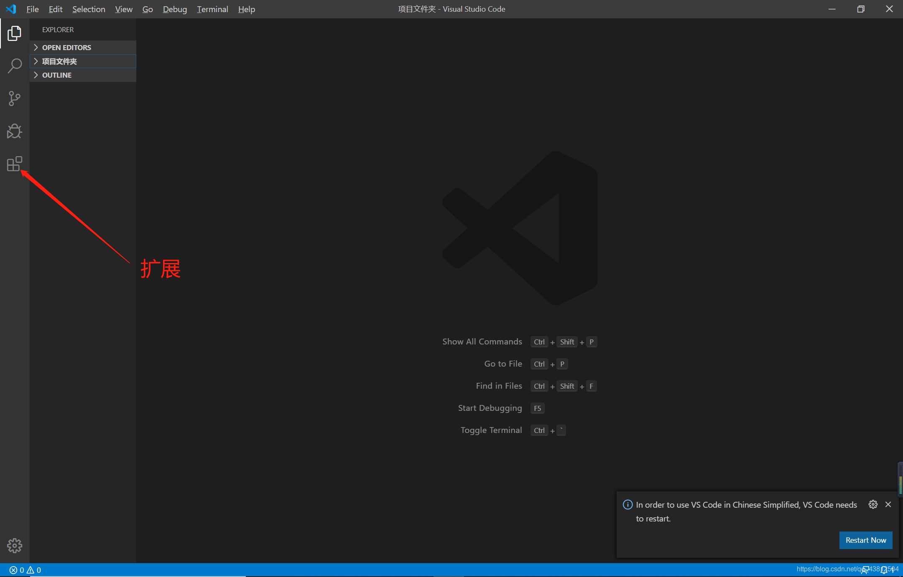Open the Edit menu
This screenshot has height=577, width=903.
[x=55, y=9]
